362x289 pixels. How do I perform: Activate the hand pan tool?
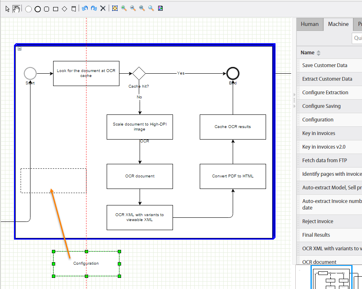click(16, 9)
